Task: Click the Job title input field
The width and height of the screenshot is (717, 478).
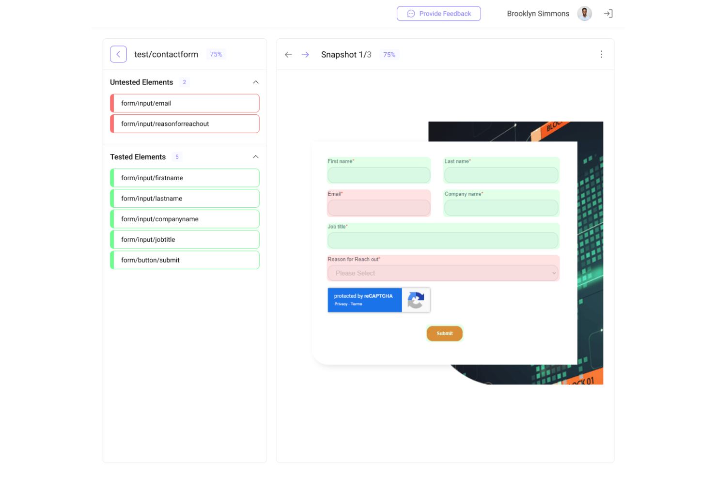Action: click(x=443, y=240)
